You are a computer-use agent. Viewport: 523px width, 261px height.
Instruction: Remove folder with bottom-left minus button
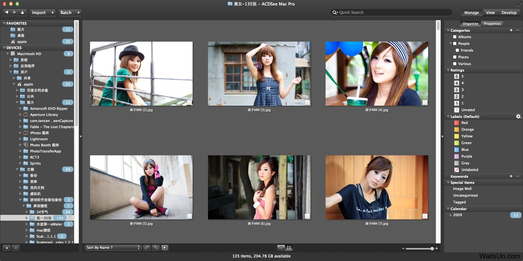click(x=16, y=248)
